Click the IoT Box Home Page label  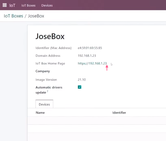pyautogui.click(x=50, y=63)
